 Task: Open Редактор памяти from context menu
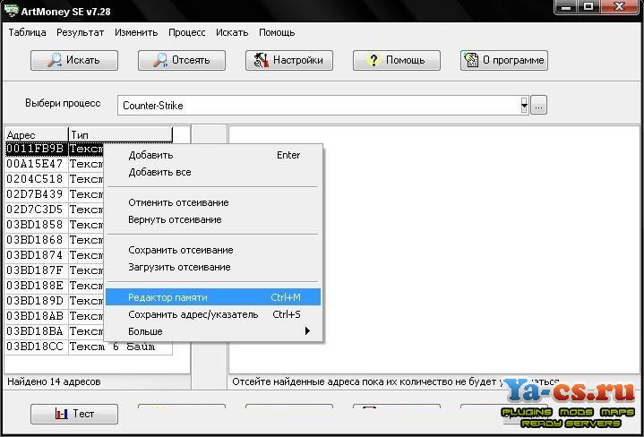[x=213, y=297]
